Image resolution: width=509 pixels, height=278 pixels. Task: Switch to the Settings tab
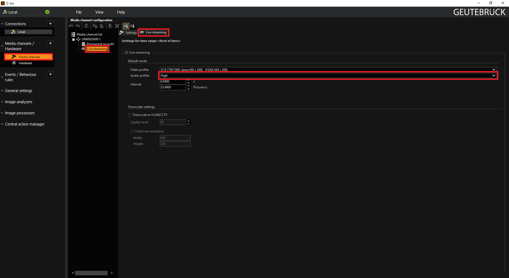pyautogui.click(x=129, y=33)
